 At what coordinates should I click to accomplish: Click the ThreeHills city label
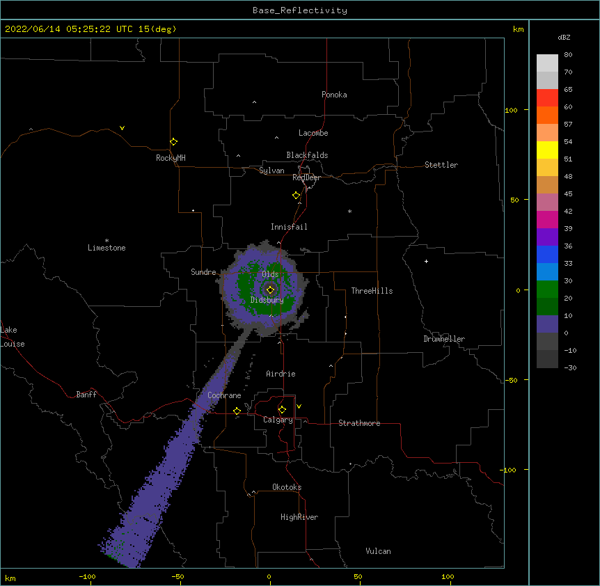372,291
